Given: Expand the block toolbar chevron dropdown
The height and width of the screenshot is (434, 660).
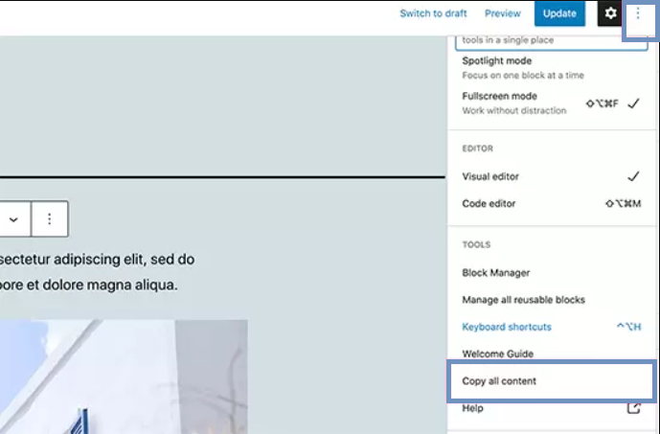Looking at the screenshot, I should 14,219.
